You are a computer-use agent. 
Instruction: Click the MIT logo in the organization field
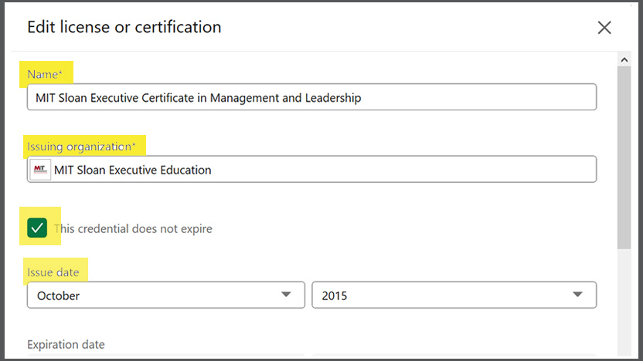[40, 170]
